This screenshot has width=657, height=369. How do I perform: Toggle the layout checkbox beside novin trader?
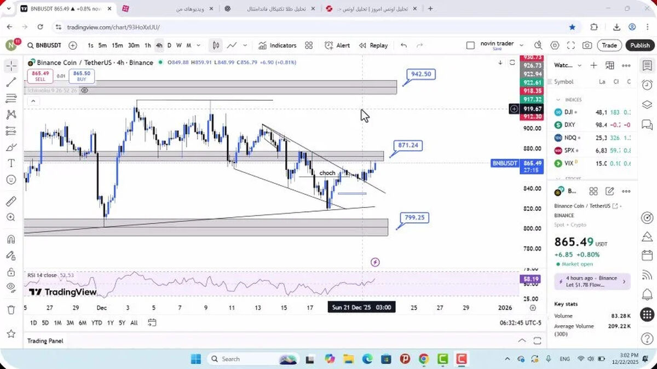(x=470, y=45)
